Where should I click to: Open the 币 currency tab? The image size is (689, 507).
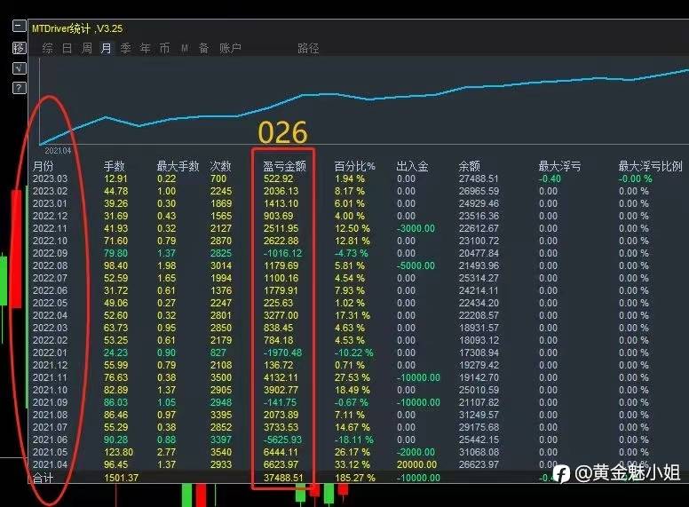pos(164,48)
